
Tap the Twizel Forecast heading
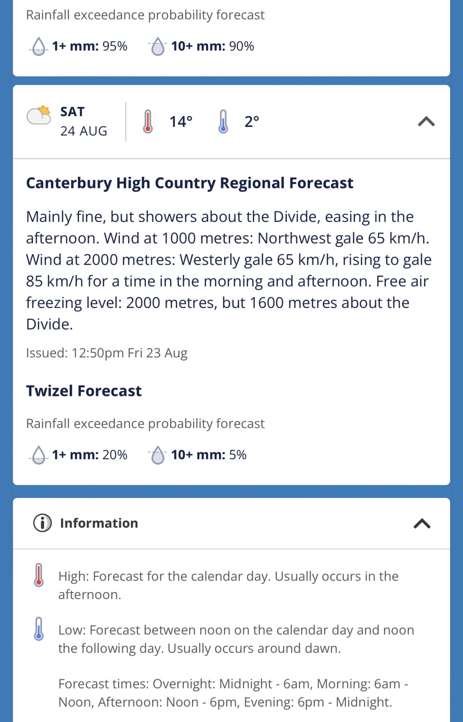84,391
